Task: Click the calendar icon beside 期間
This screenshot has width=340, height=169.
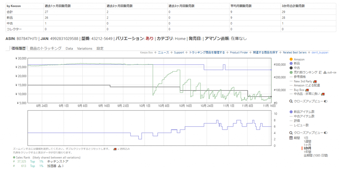Action: tap(291, 138)
